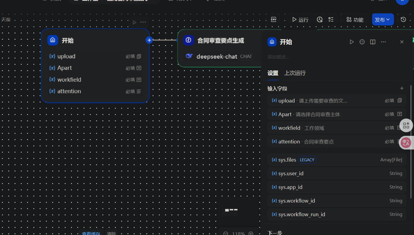Zoom in with the plus magnifier icon
This screenshot has height=235, width=414.
251,234
